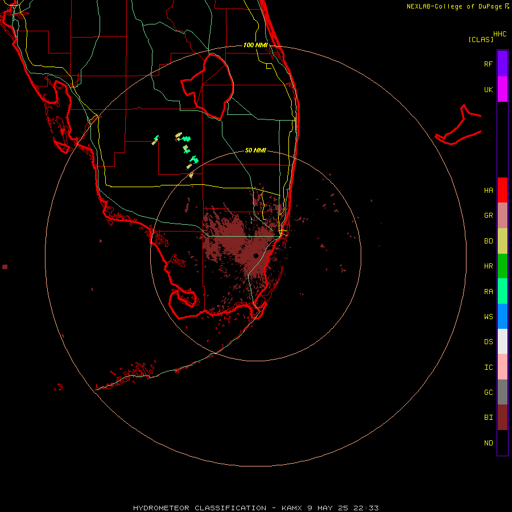Select the GC gray legend swatch
Image resolution: width=512 pixels, height=512 pixels.
[x=502, y=392]
